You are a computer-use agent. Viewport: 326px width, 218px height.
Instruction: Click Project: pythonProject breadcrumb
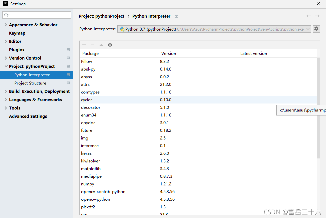pos(101,16)
